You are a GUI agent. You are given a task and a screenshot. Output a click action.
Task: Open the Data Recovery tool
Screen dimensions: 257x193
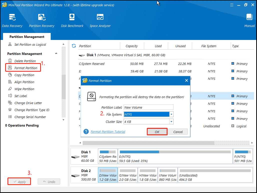[x=12, y=20]
